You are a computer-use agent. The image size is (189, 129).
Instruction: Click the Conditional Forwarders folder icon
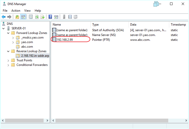(x=13, y=65)
